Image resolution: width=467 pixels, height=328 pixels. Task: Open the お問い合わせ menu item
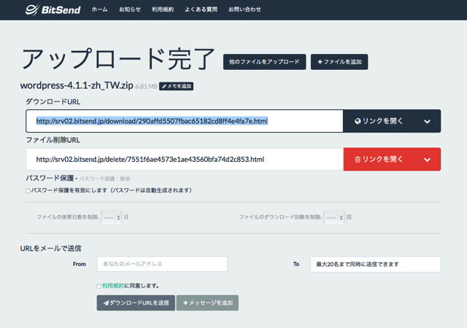tap(245, 9)
